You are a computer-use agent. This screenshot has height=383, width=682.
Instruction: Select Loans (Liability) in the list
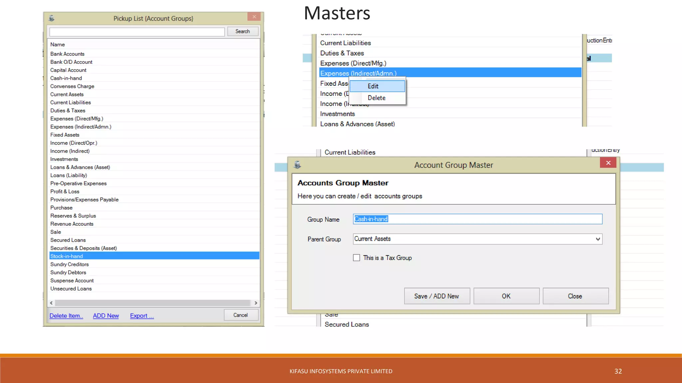[154, 175]
